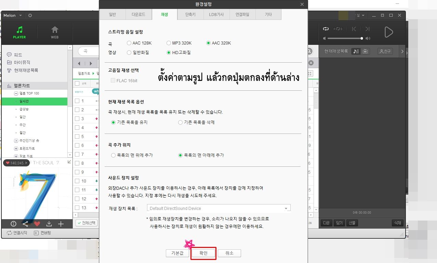Click the download icon under album art
Image resolution: width=437 pixels, height=263 pixels.
(49, 224)
